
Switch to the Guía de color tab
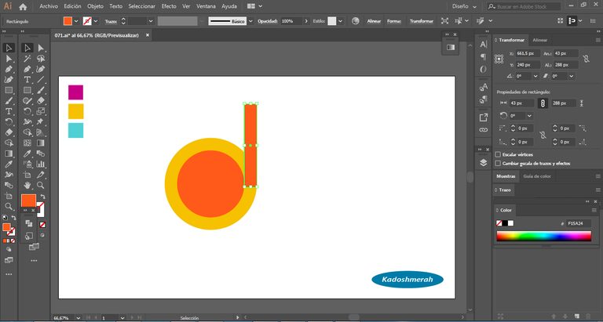537,176
